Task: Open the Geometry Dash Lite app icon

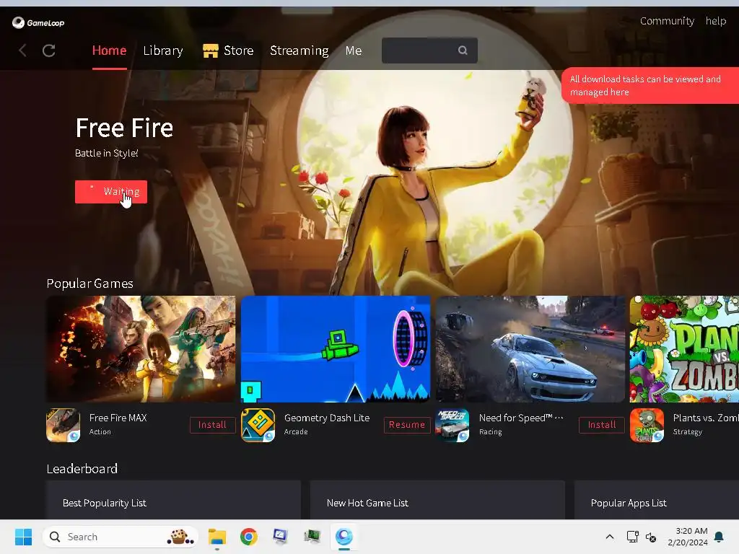Action: tap(258, 425)
